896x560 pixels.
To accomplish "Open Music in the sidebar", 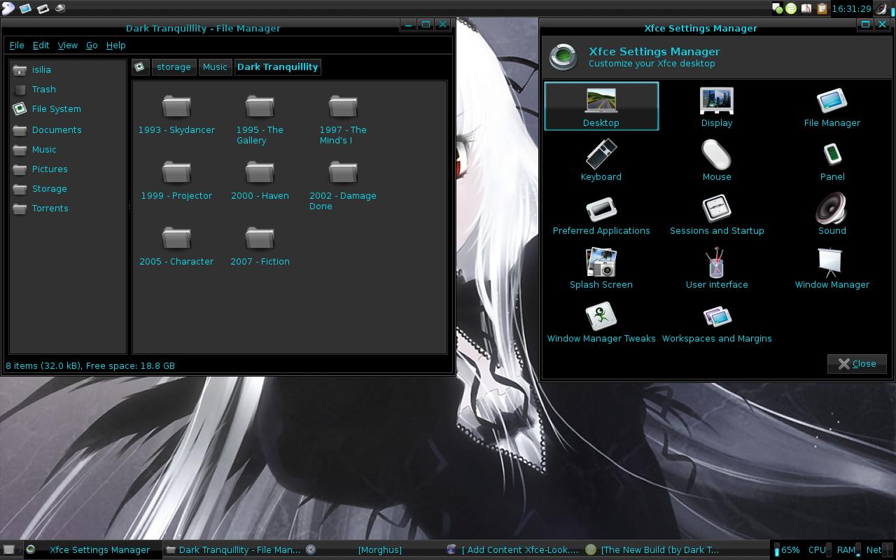I will coord(68,149).
